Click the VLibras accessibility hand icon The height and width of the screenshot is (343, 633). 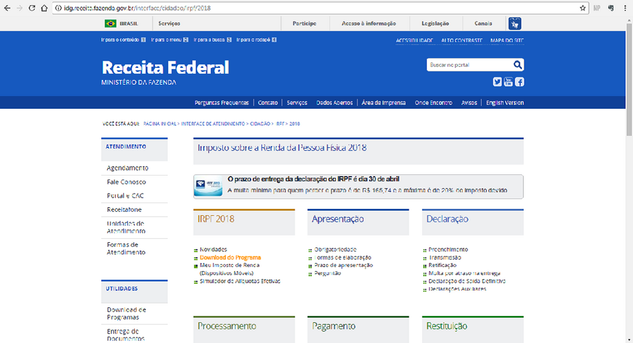point(514,24)
